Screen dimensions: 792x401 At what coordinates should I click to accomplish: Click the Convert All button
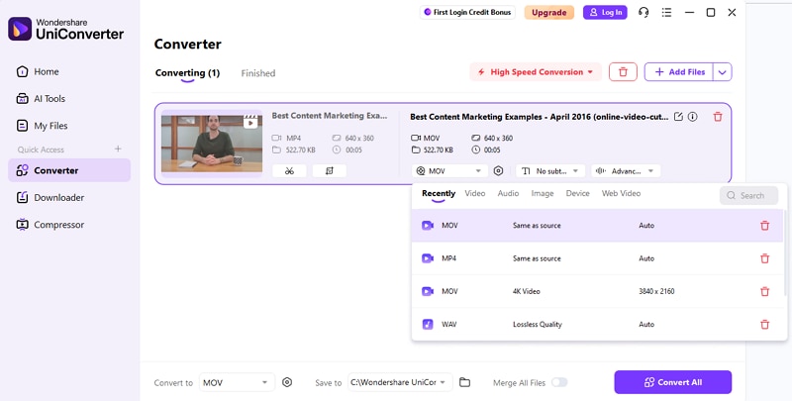(x=673, y=382)
